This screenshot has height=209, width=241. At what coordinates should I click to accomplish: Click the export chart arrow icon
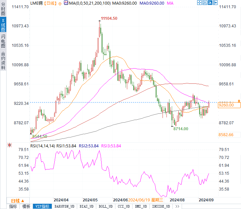coord(215,3)
